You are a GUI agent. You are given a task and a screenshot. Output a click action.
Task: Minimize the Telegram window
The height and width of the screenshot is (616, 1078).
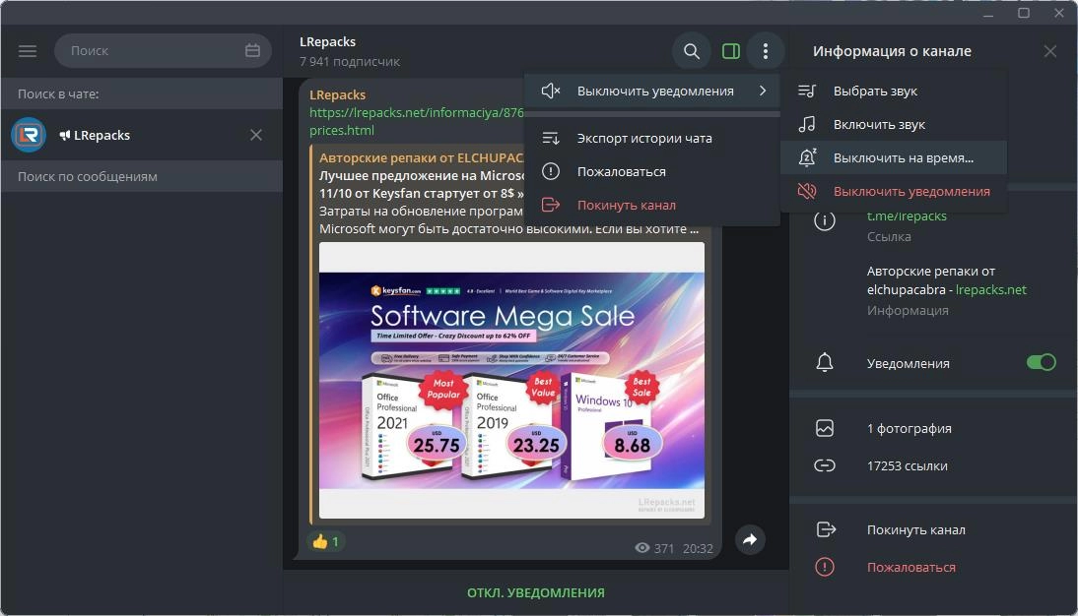pos(988,13)
